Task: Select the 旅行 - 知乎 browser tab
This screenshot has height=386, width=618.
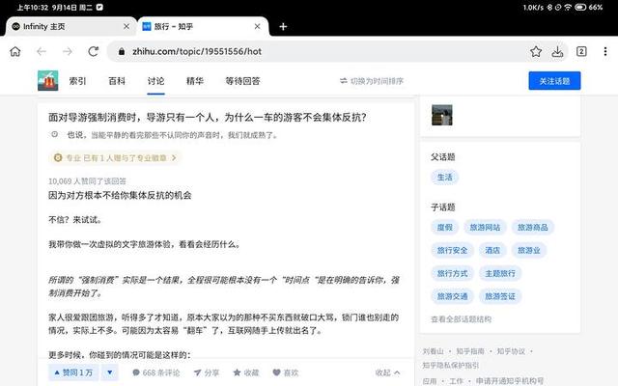Action: point(203,26)
